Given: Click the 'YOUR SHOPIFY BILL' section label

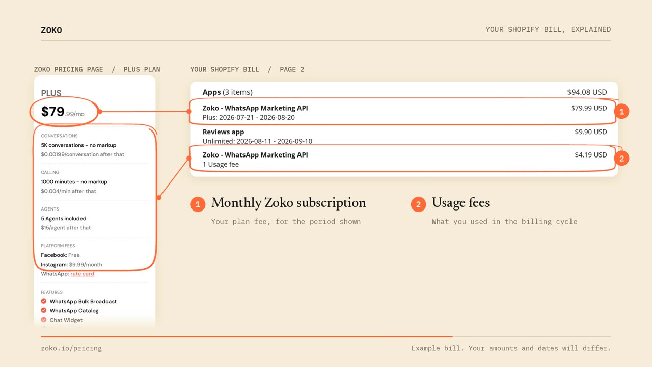Looking at the screenshot, I should 225,69.
